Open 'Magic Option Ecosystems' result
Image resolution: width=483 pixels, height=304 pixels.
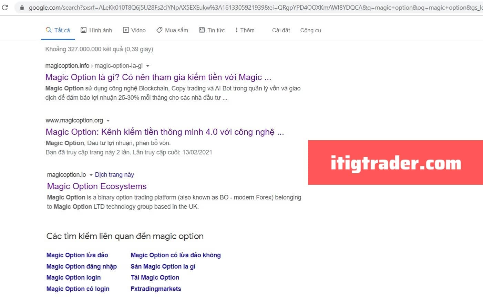click(x=97, y=186)
